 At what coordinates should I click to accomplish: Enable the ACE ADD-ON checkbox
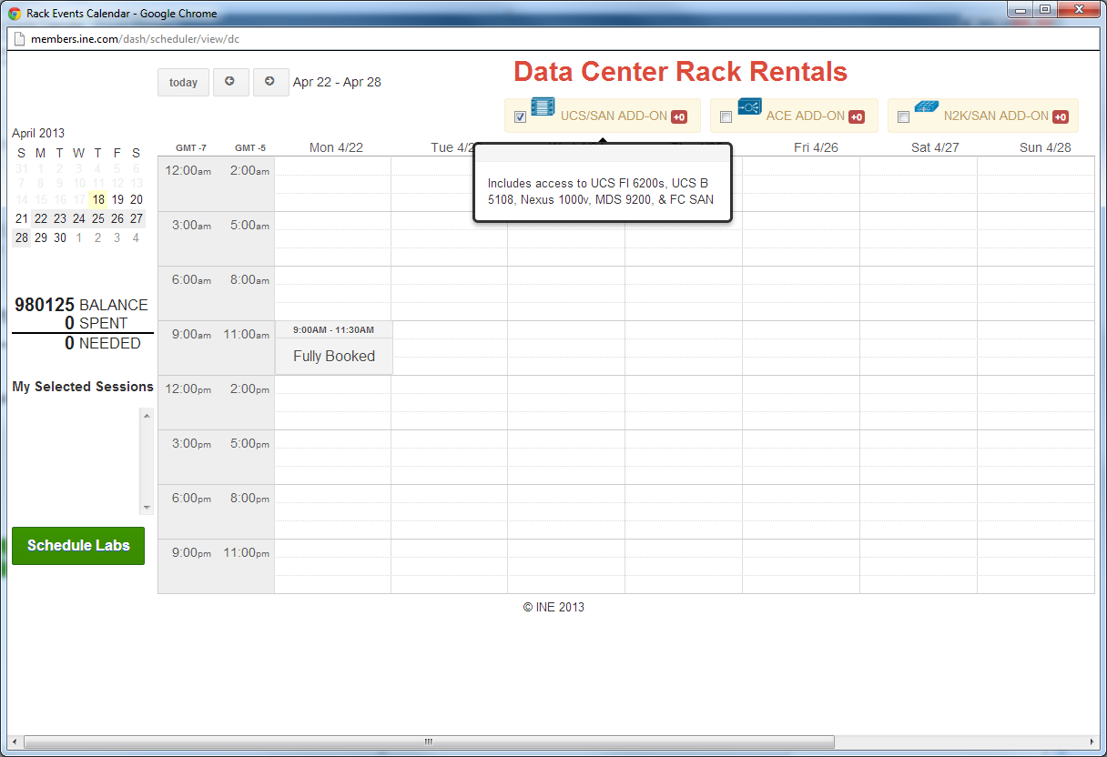726,116
